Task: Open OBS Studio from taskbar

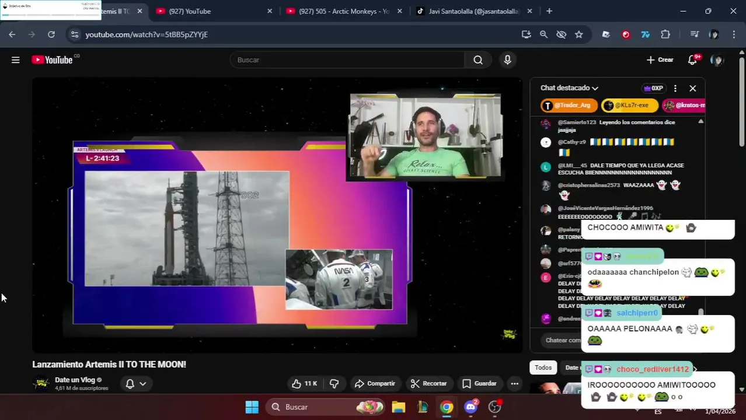Action: [x=495, y=407]
